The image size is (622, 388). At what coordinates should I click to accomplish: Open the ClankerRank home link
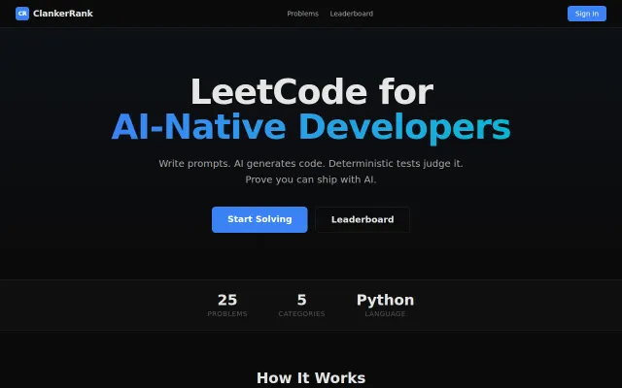[54, 14]
